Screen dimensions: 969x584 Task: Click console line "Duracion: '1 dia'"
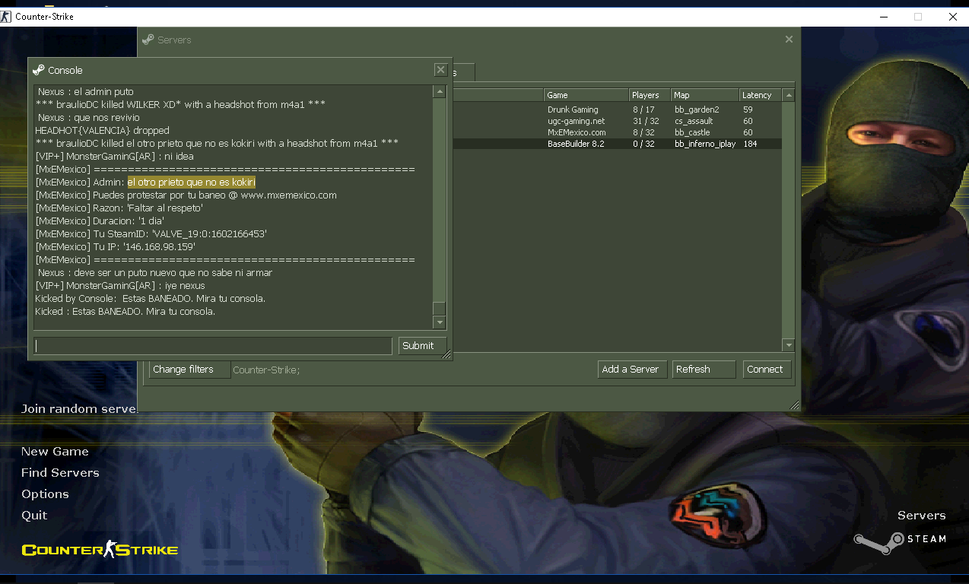click(x=100, y=221)
